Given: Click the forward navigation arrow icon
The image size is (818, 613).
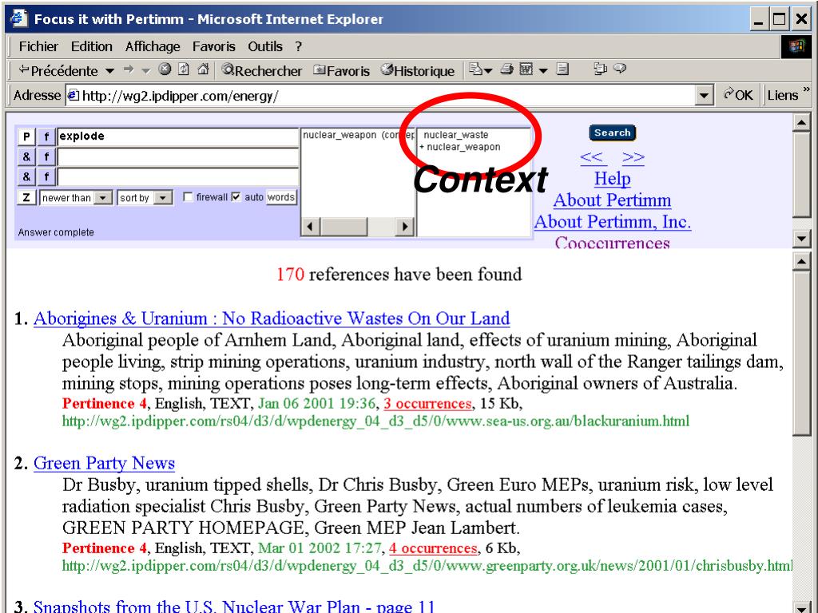Looking at the screenshot, I should pos(129,70).
